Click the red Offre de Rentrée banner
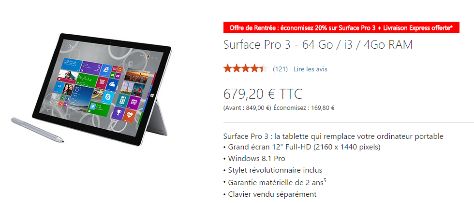The width and height of the screenshot is (474, 203). click(341, 27)
